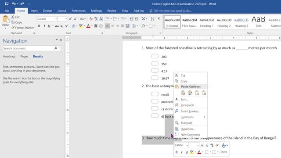Switch to the Design tab
Image resolution: width=281 pixels, height=158 pixels.
click(47, 11)
